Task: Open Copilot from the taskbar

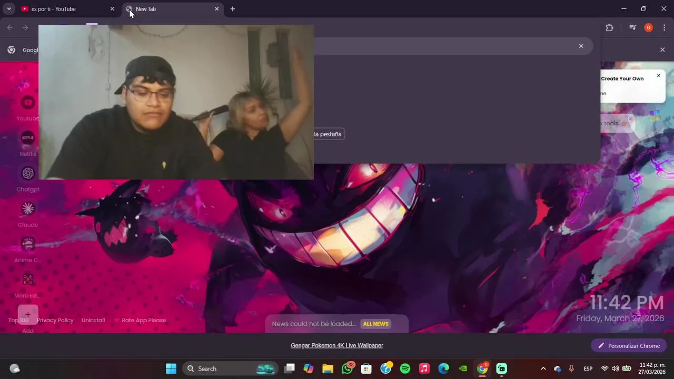Action: coord(309,368)
